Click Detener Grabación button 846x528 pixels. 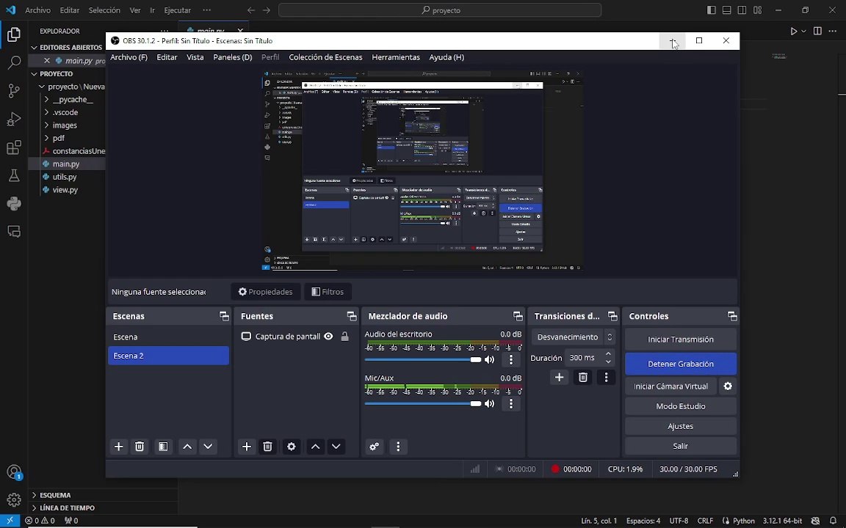(681, 364)
